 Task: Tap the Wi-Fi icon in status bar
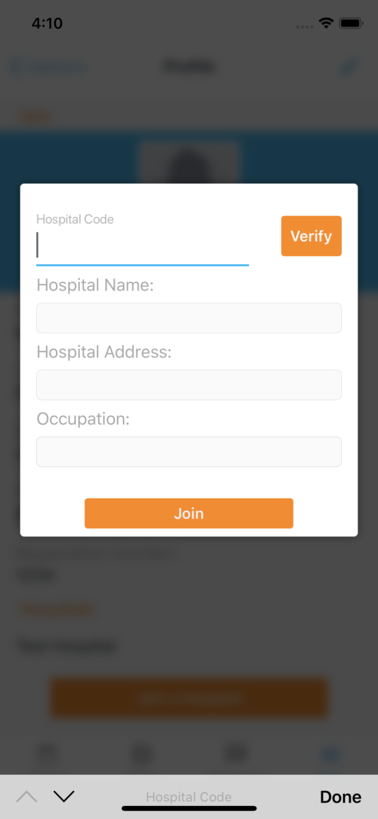tap(326, 23)
